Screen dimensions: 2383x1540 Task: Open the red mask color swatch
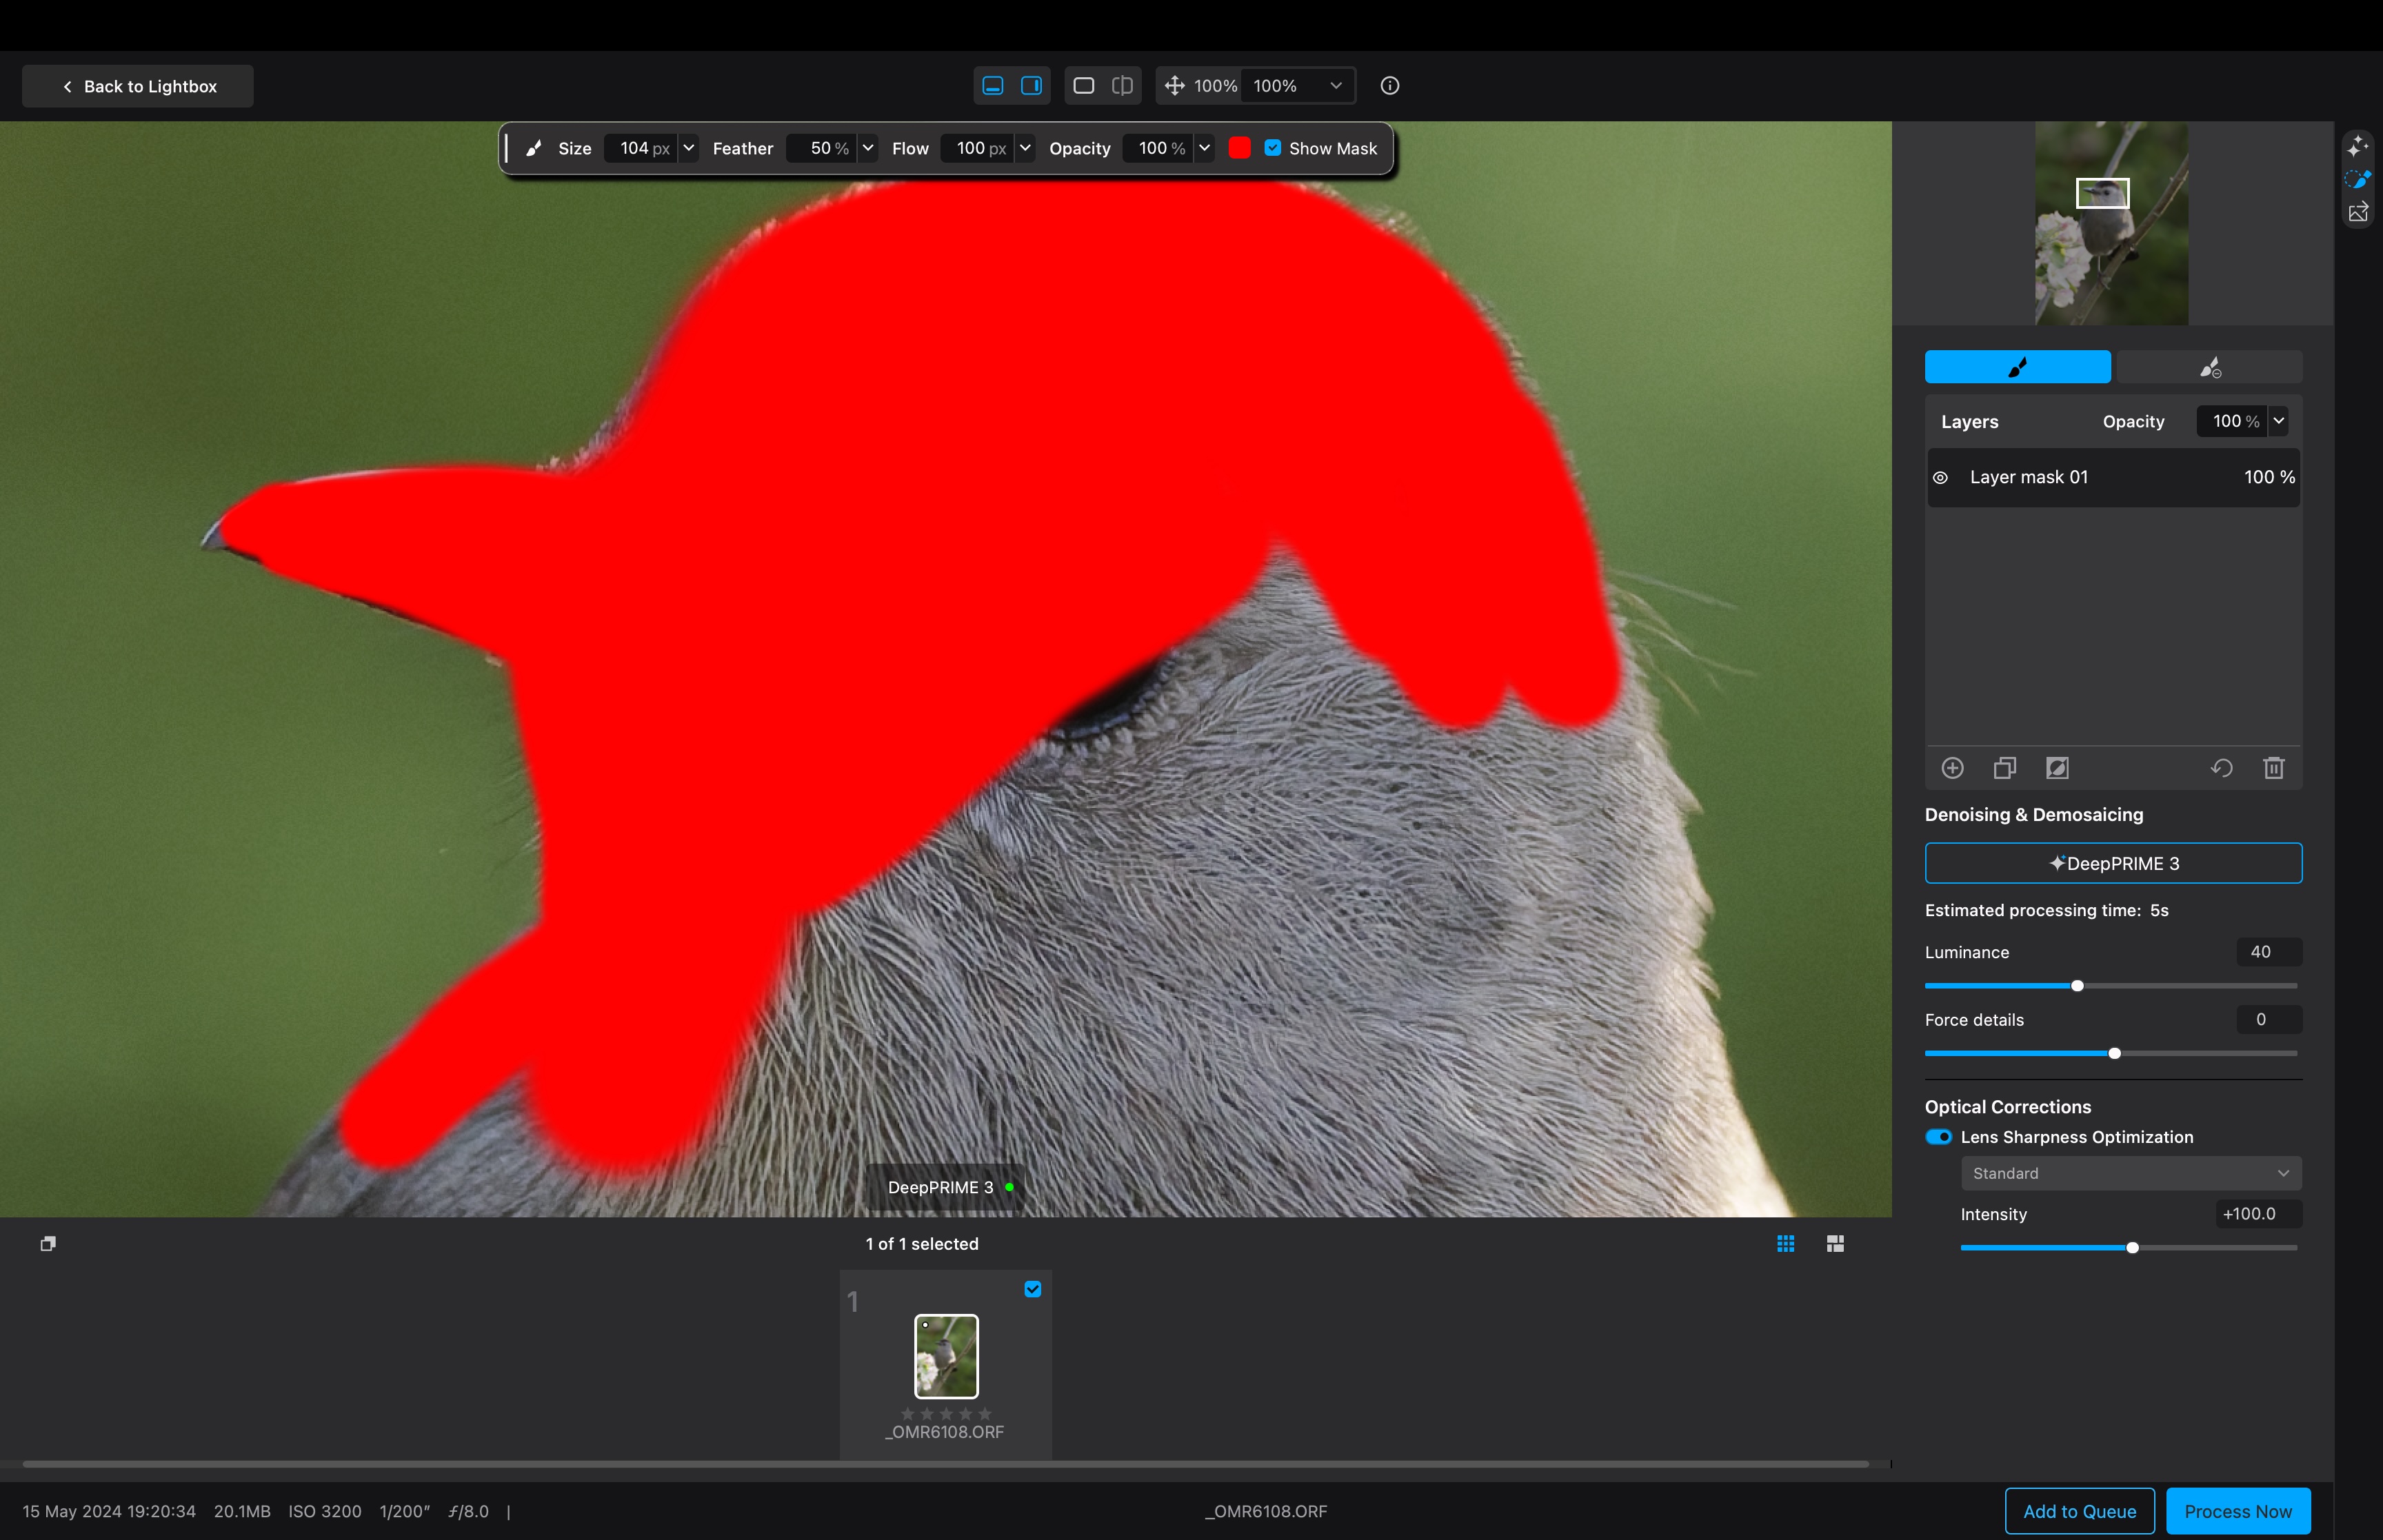click(x=1239, y=148)
